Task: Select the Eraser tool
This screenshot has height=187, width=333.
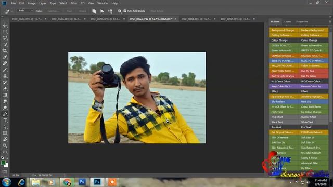Action: tap(5, 89)
